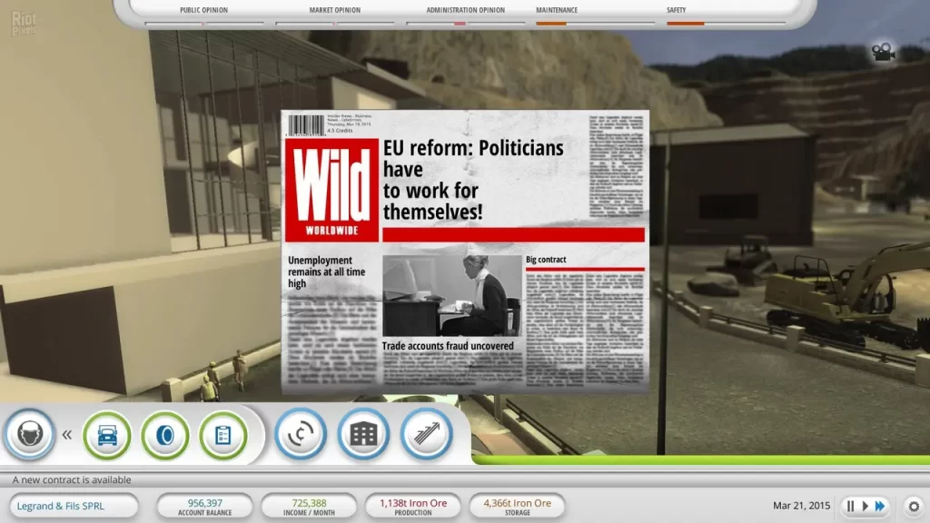
Task: Pause the game time
Action: coord(850,506)
